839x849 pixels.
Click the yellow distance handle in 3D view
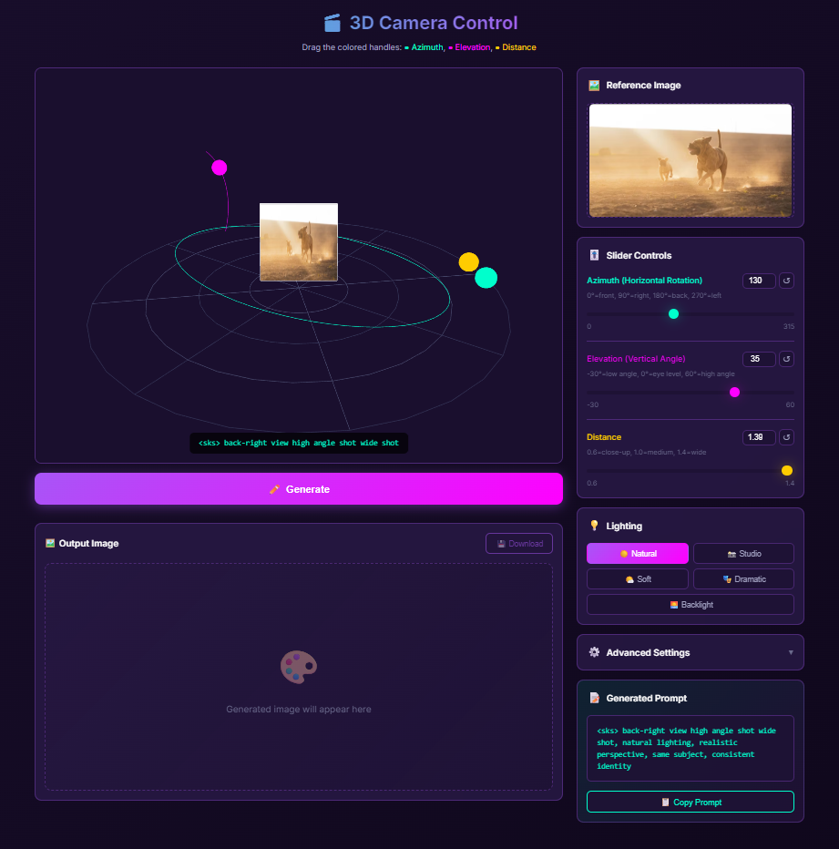click(x=468, y=262)
